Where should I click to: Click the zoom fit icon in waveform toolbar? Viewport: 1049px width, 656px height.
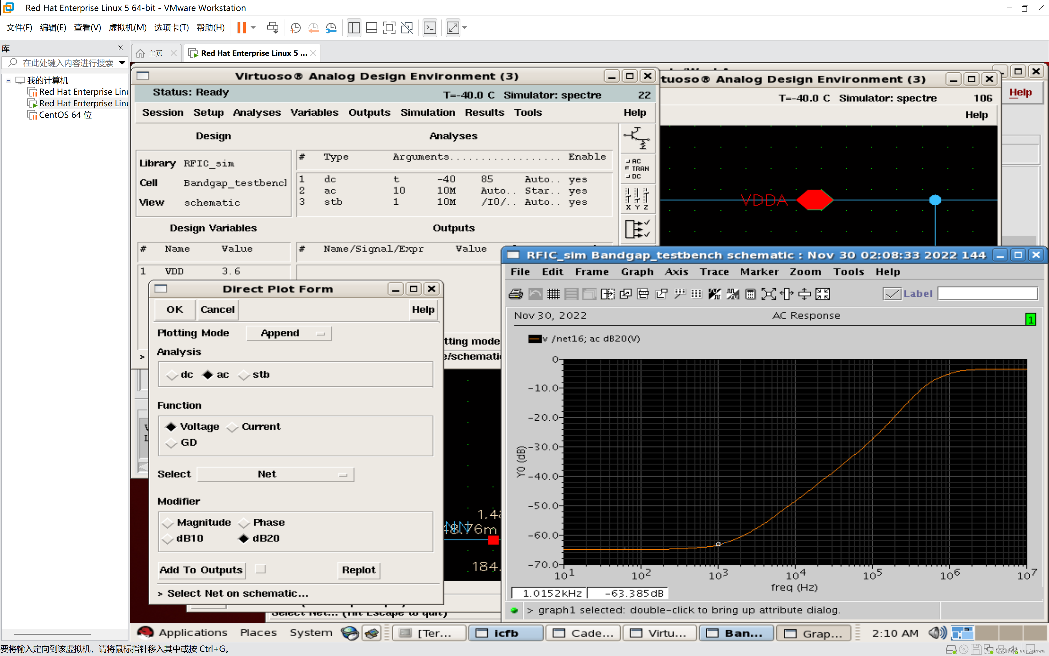click(x=769, y=294)
